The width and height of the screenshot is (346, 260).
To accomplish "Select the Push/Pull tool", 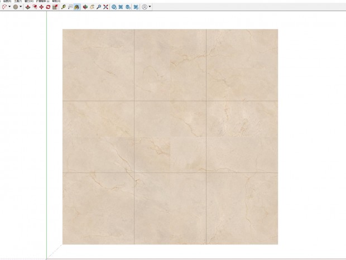I will click(x=28, y=7).
